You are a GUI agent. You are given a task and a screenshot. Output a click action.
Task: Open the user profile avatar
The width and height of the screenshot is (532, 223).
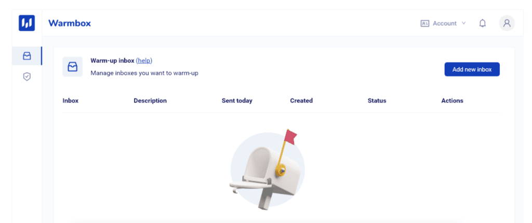[x=507, y=23]
